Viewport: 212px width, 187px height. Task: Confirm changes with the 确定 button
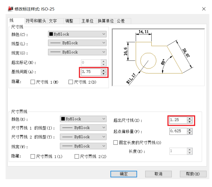pyautogui.click(x=124, y=174)
